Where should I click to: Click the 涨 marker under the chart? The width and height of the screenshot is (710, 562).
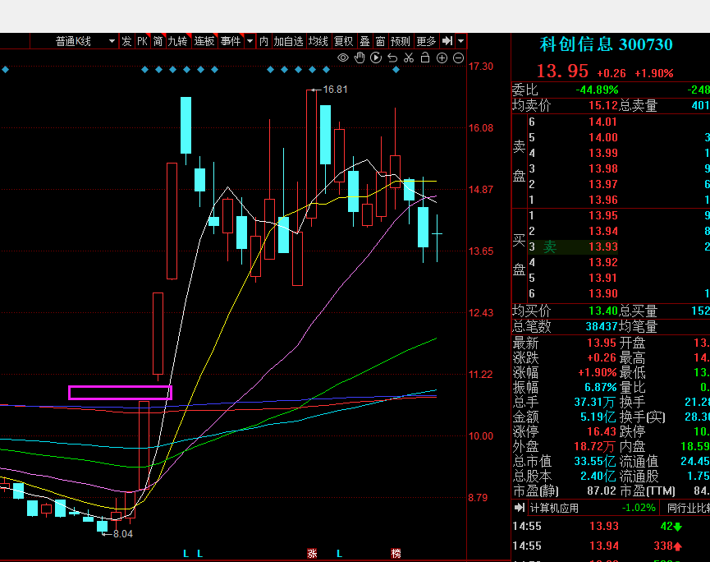tap(312, 554)
